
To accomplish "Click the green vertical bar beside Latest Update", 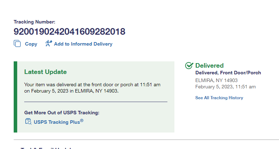I will pyautogui.click(x=15, y=97).
